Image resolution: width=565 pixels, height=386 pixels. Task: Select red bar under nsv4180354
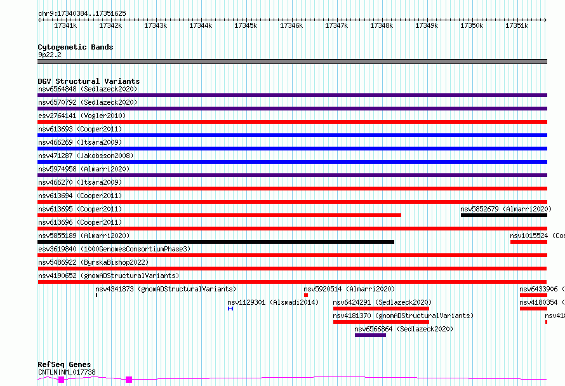point(534,309)
